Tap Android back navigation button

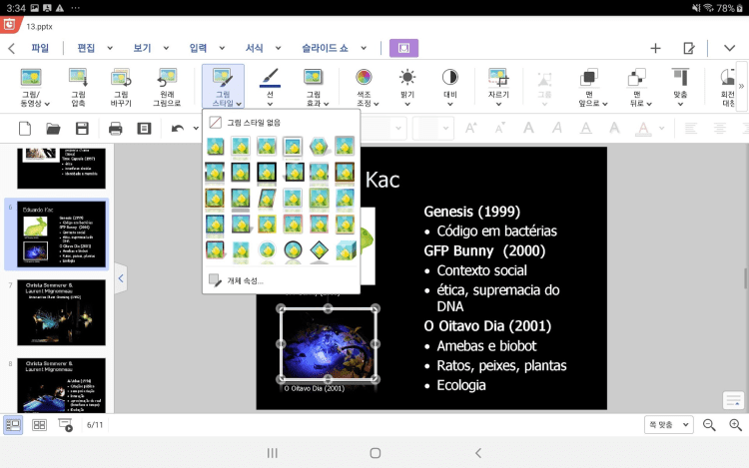pyautogui.click(x=478, y=453)
